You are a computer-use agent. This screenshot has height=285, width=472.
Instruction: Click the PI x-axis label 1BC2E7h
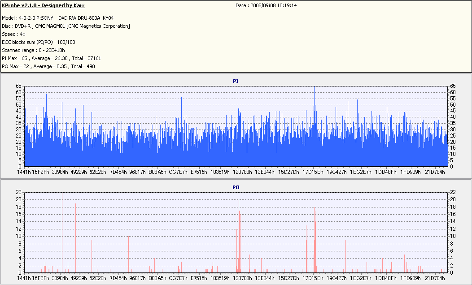tap(361, 172)
